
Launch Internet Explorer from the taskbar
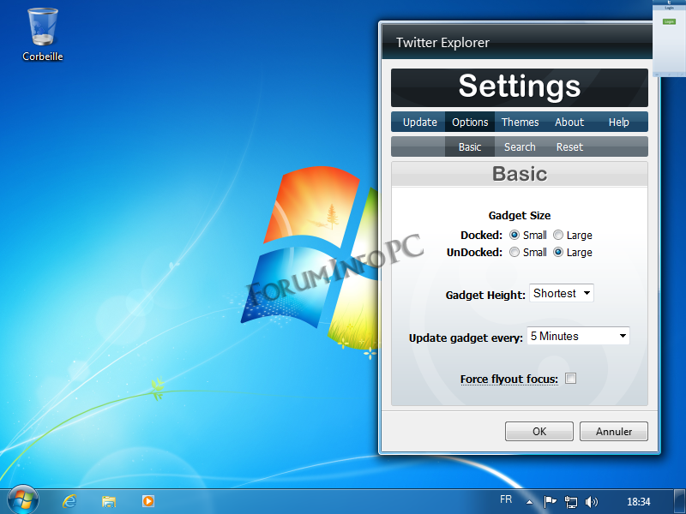69,501
